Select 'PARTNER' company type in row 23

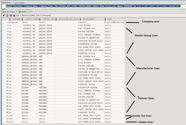47,91
